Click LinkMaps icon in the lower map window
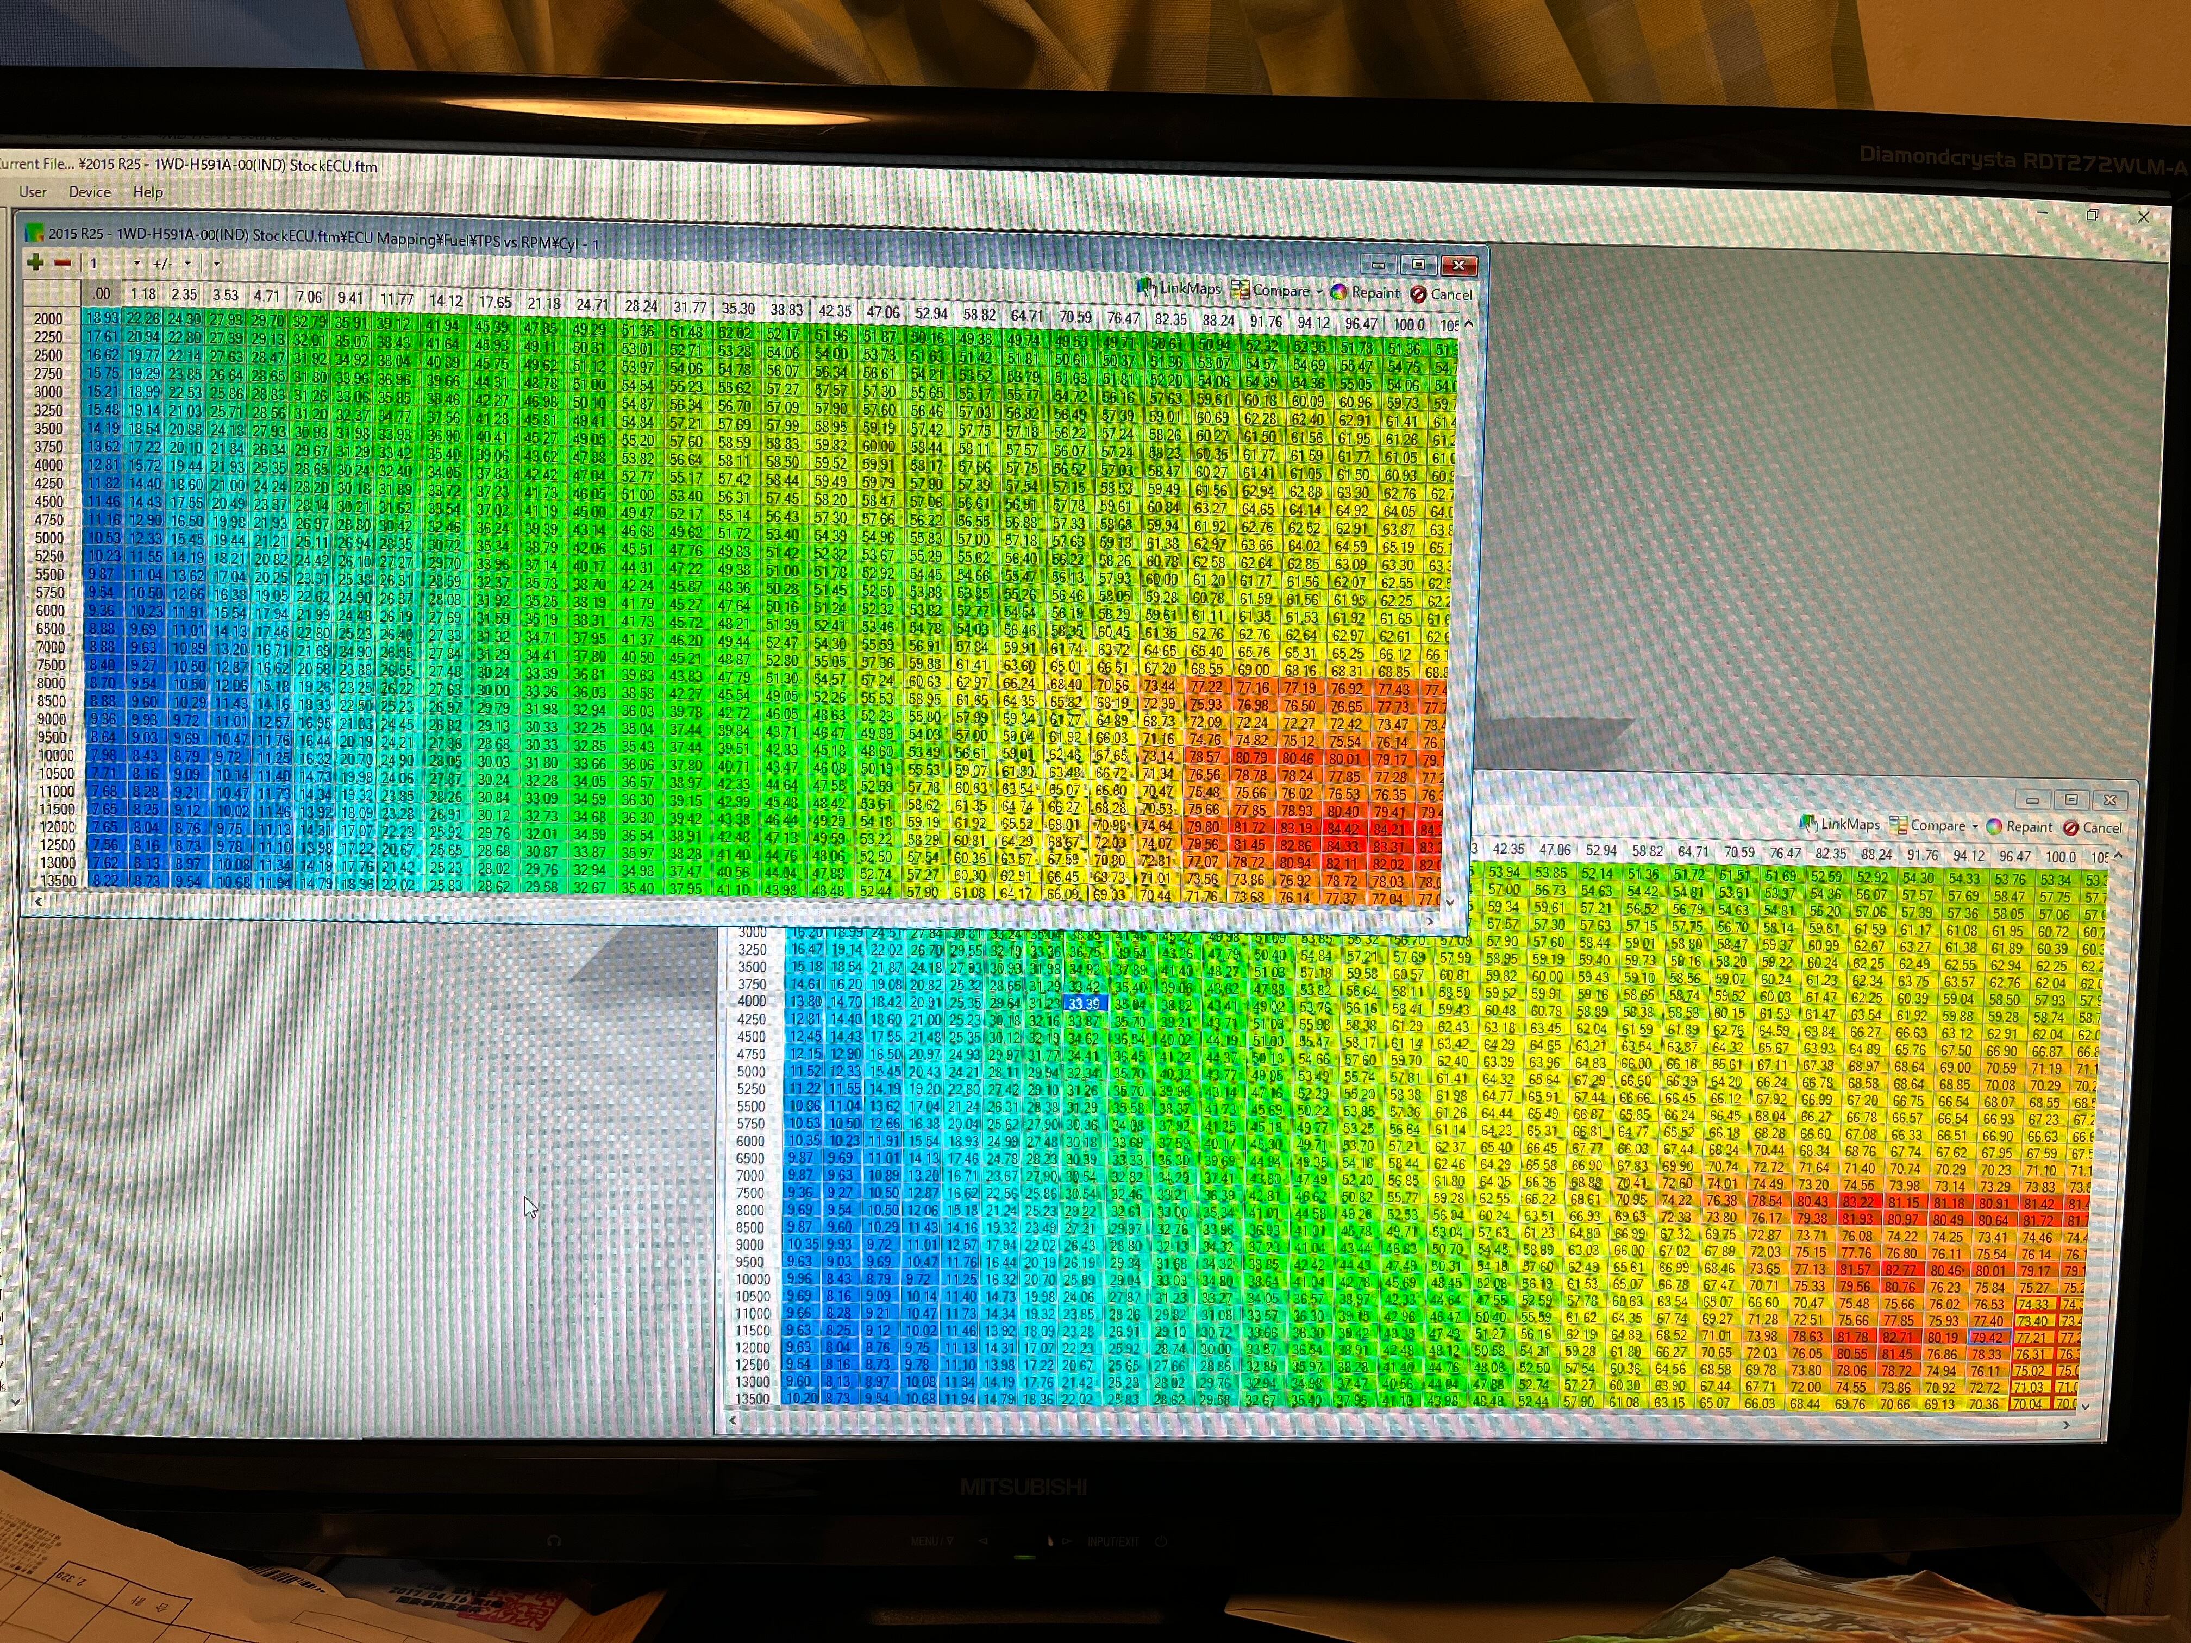The image size is (2191, 1643). click(x=1808, y=824)
